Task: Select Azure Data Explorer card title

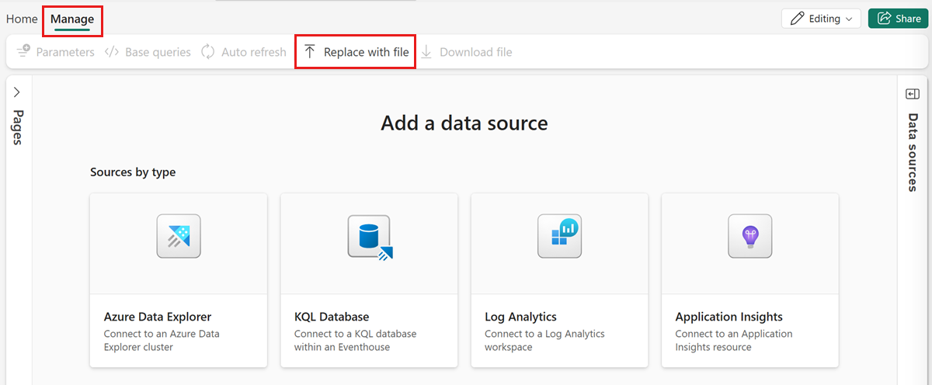Action: [x=158, y=317]
